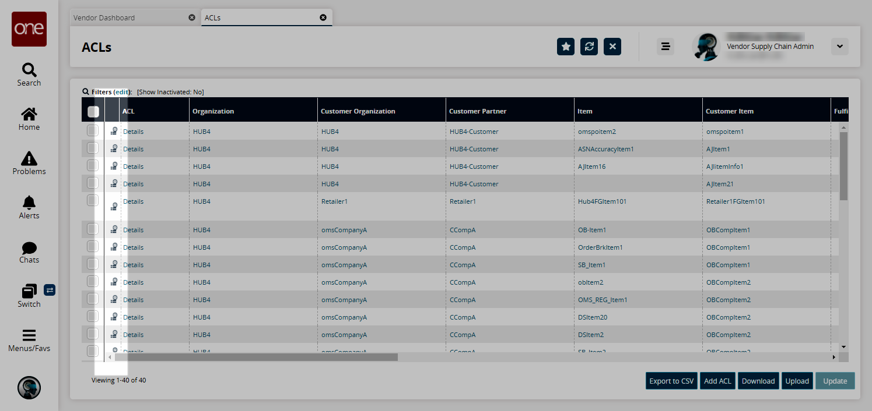This screenshot has height=411, width=872.
Task: Click the refresh icon in header
Action: pos(589,47)
